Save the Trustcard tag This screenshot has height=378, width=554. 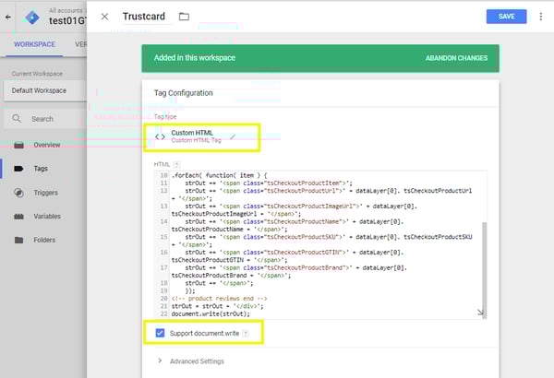[x=506, y=17]
